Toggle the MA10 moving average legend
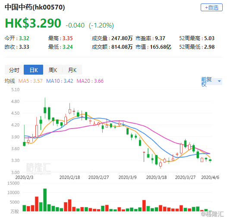 60,81
